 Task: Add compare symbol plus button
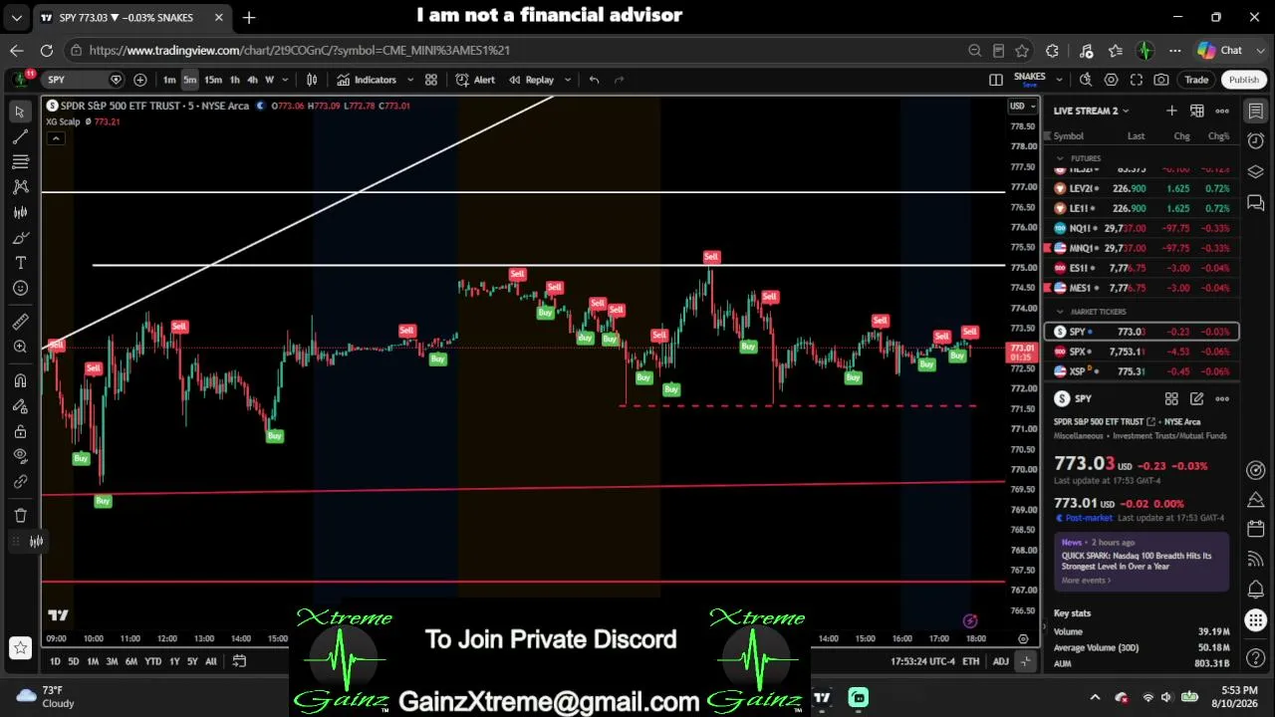pos(140,80)
